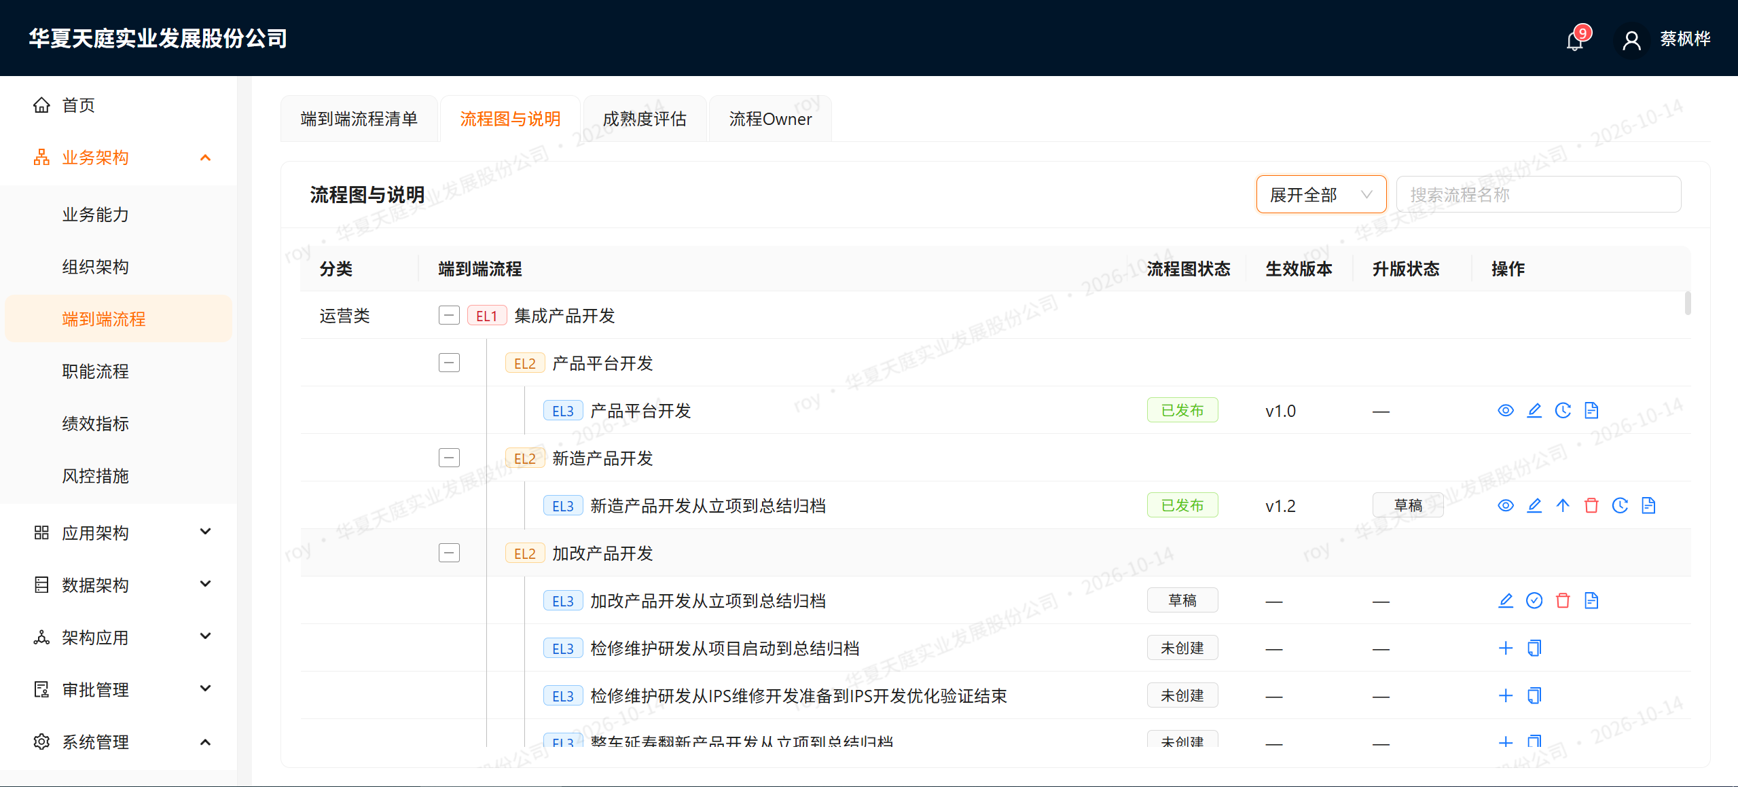Collapse the EL2 加改产品开发 node
1738x787 pixels.
[x=449, y=553]
